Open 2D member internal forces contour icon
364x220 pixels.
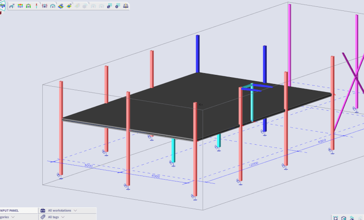pyautogui.click(x=61, y=6)
